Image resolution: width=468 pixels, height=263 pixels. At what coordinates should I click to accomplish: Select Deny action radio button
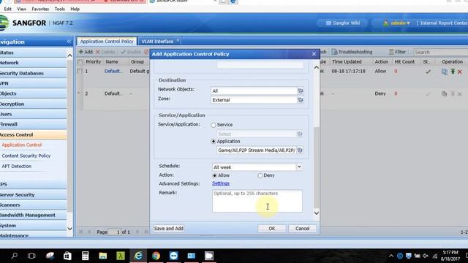(260, 175)
